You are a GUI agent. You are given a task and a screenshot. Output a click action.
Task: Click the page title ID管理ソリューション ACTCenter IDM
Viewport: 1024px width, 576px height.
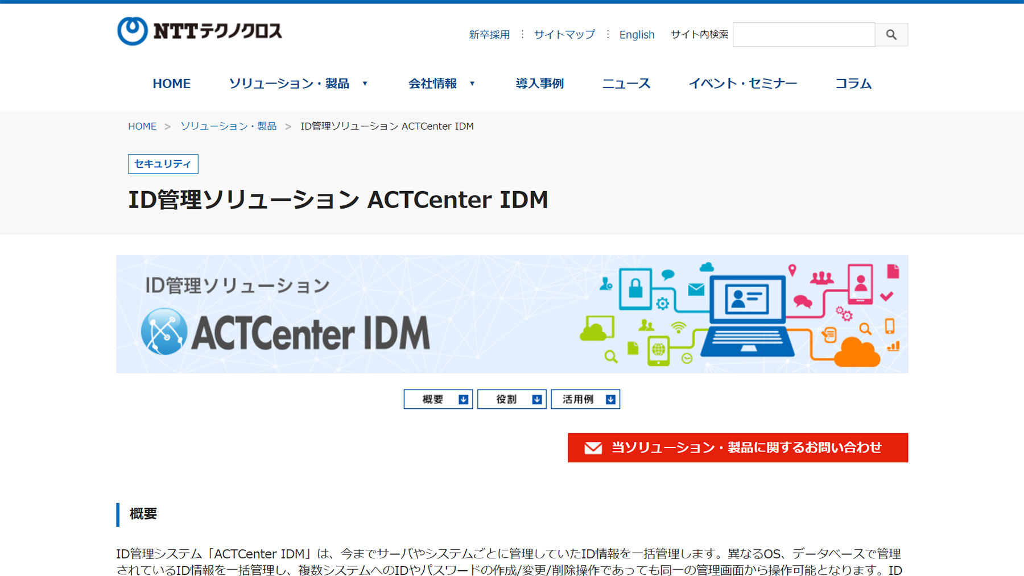click(338, 200)
